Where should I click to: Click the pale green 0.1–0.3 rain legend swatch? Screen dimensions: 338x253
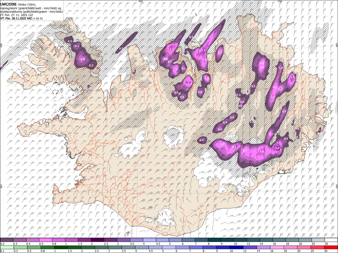pyautogui.click(x=7, y=247)
